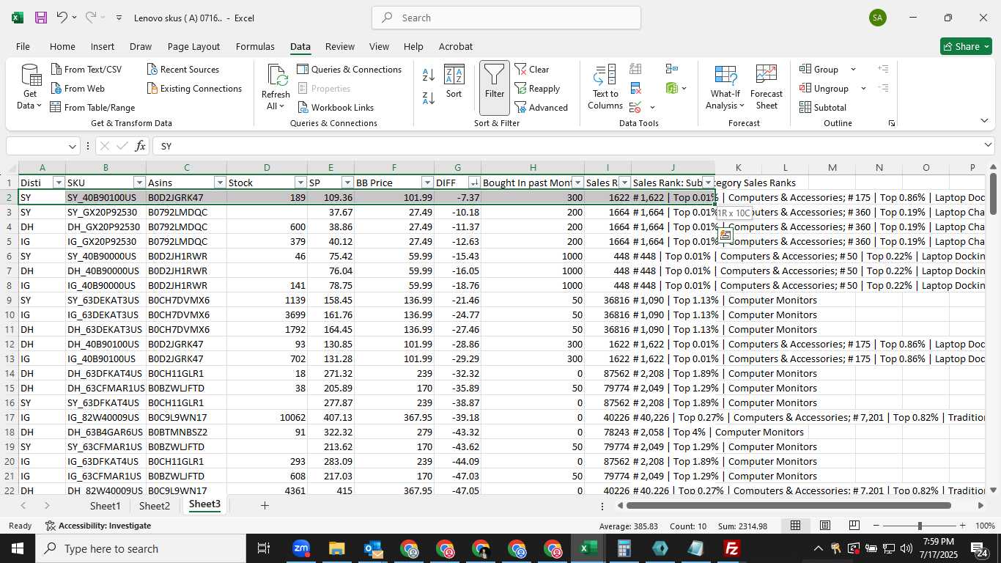Import From Table/Range
This screenshot has height=563, width=1001.
(93, 108)
